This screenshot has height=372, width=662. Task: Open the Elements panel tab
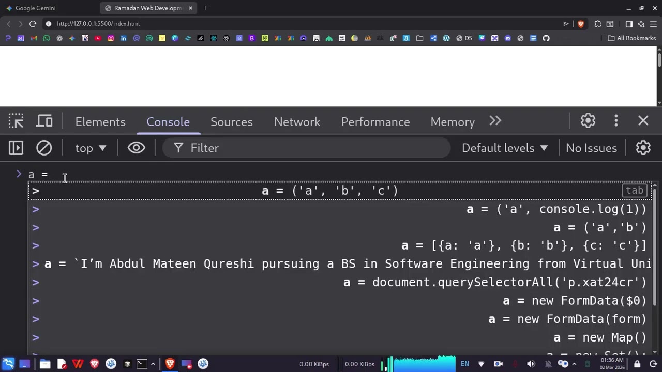pos(100,122)
